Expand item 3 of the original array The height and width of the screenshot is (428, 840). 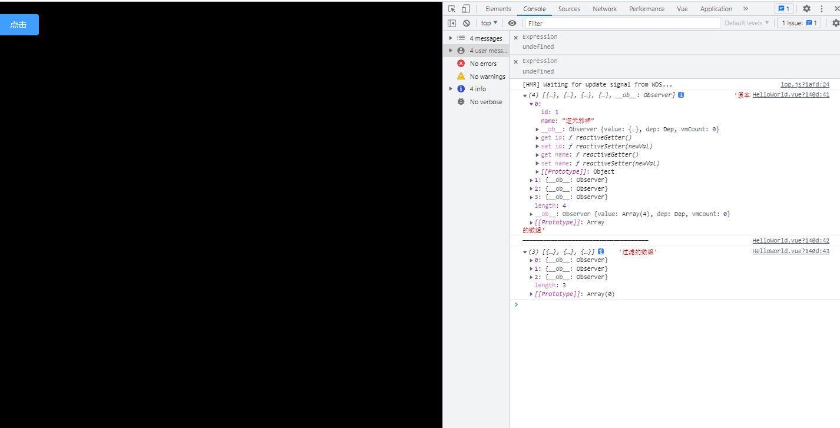pos(531,197)
